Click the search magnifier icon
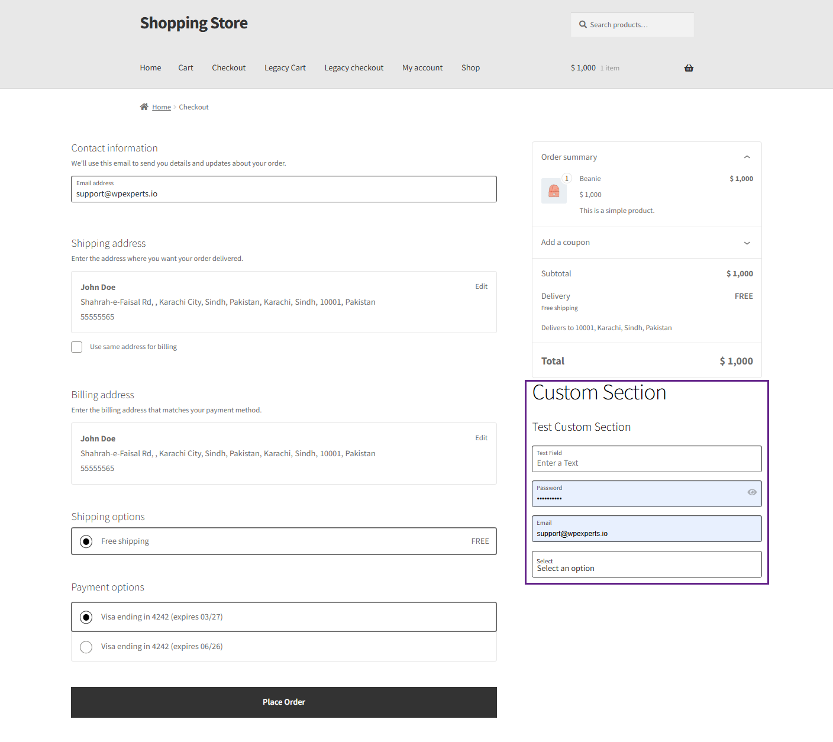The width and height of the screenshot is (833, 742). point(583,25)
